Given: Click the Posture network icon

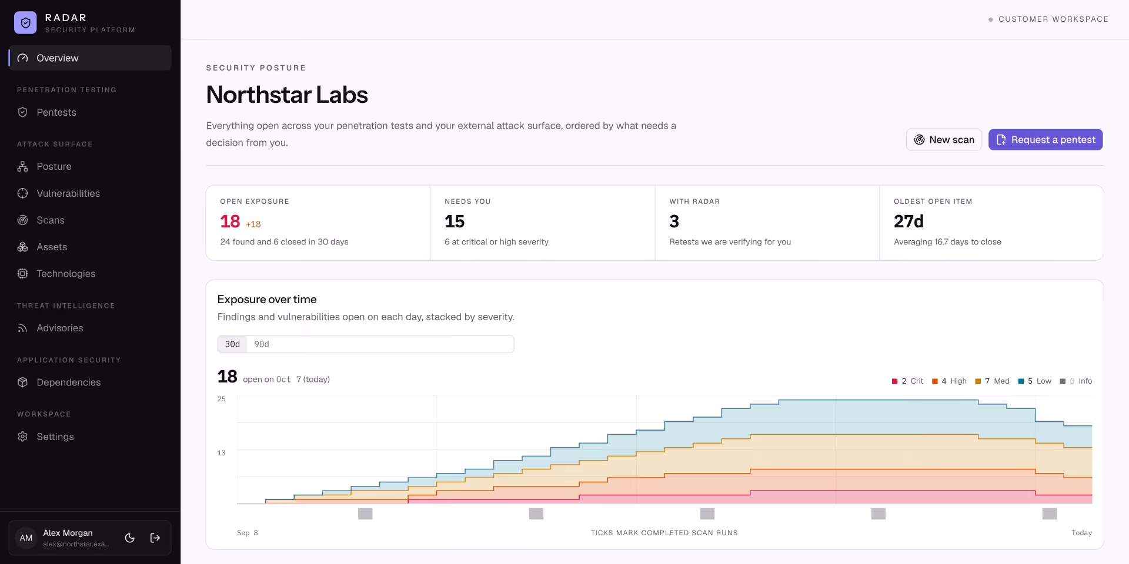Looking at the screenshot, I should tap(23, 166).
